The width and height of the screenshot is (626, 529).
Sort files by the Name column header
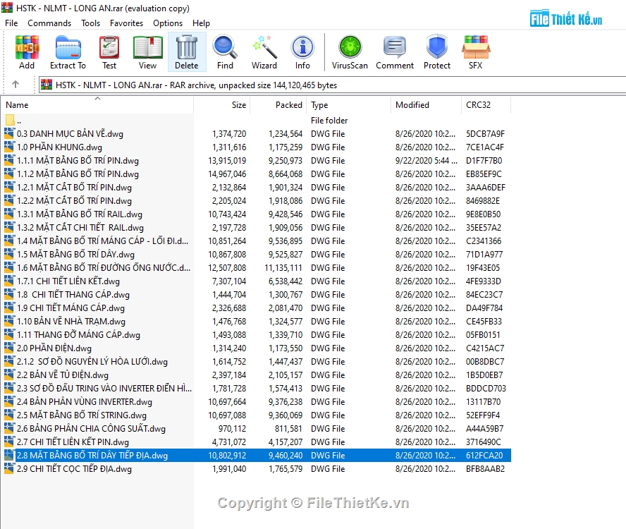97,104
